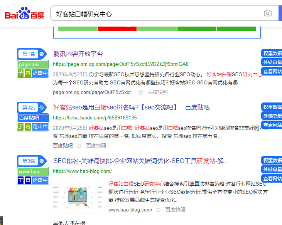This screenshot has height=225, width=282.
Task: Click refresh icon beside 第3名 badge
Action: (42, 161)
